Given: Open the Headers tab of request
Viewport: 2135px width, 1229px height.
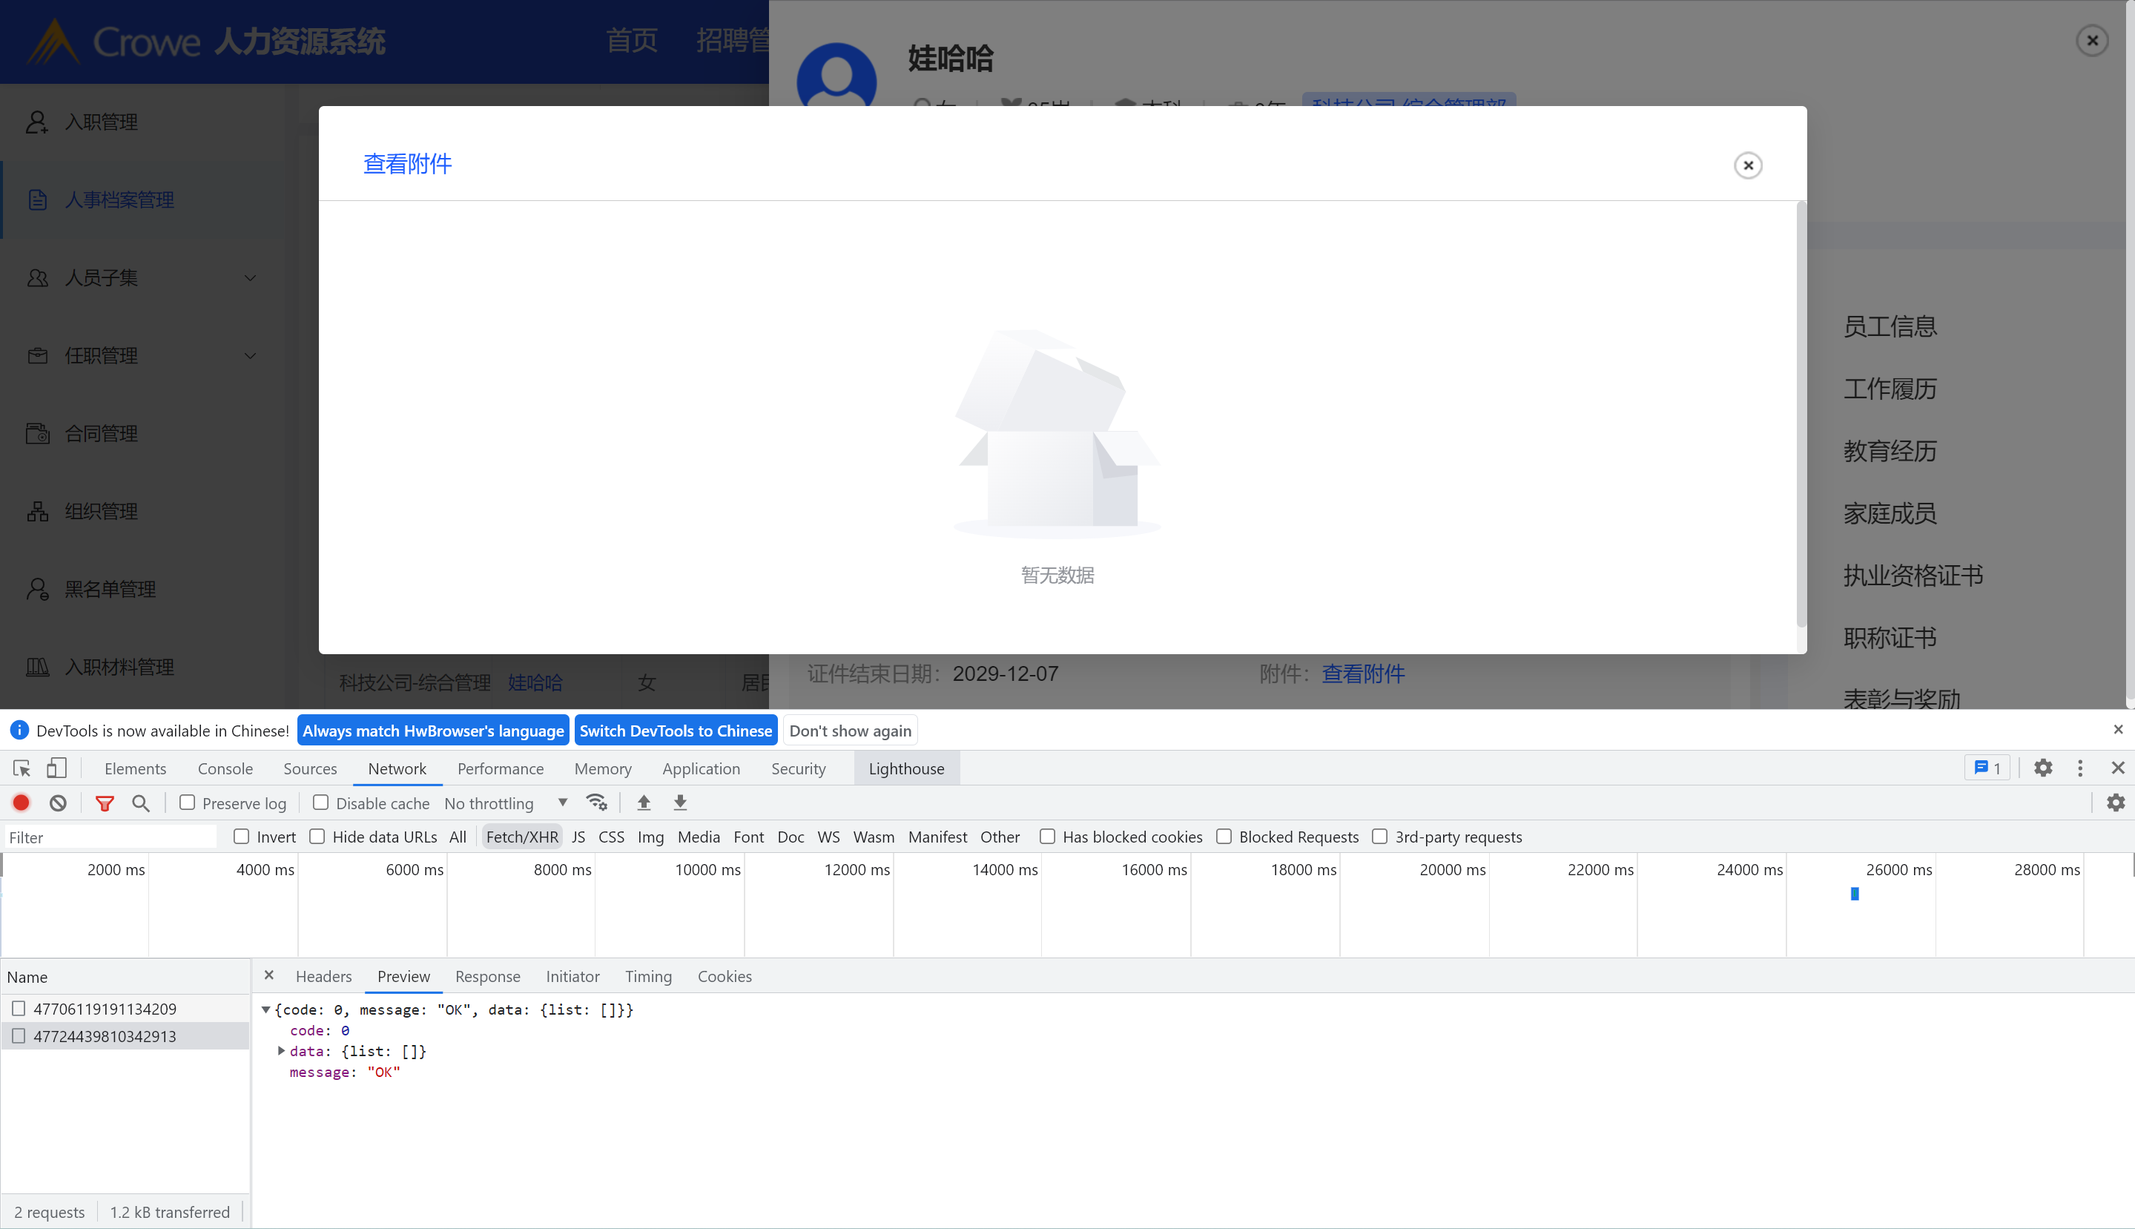Looking at the screenshot, I should [x=323, y=976].
